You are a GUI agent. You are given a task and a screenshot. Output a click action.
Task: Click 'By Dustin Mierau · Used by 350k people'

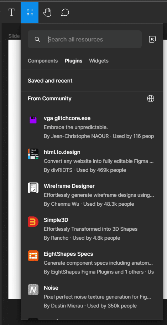(x=90, y=306)
